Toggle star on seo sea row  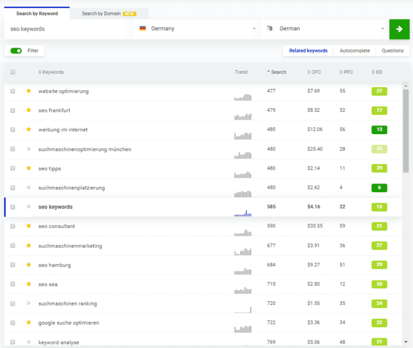[29, 284]
